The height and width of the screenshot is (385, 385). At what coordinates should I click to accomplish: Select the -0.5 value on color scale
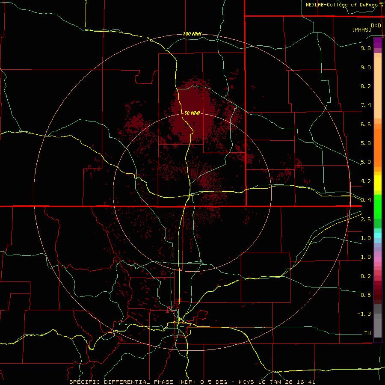coord(364,295)
